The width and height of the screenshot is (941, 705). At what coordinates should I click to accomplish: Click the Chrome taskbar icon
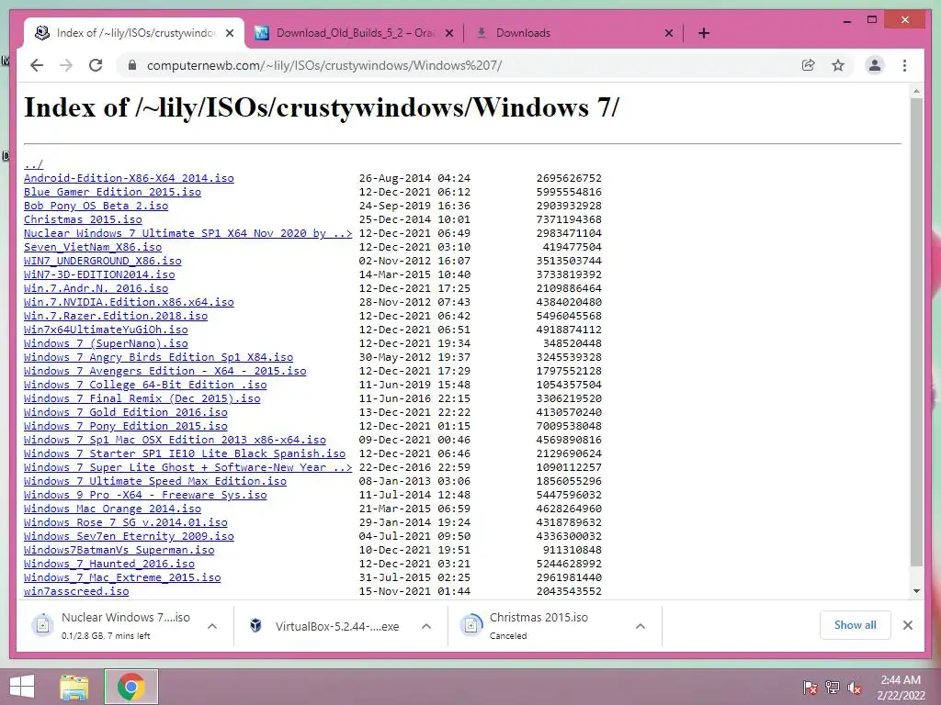click(130, 687)
